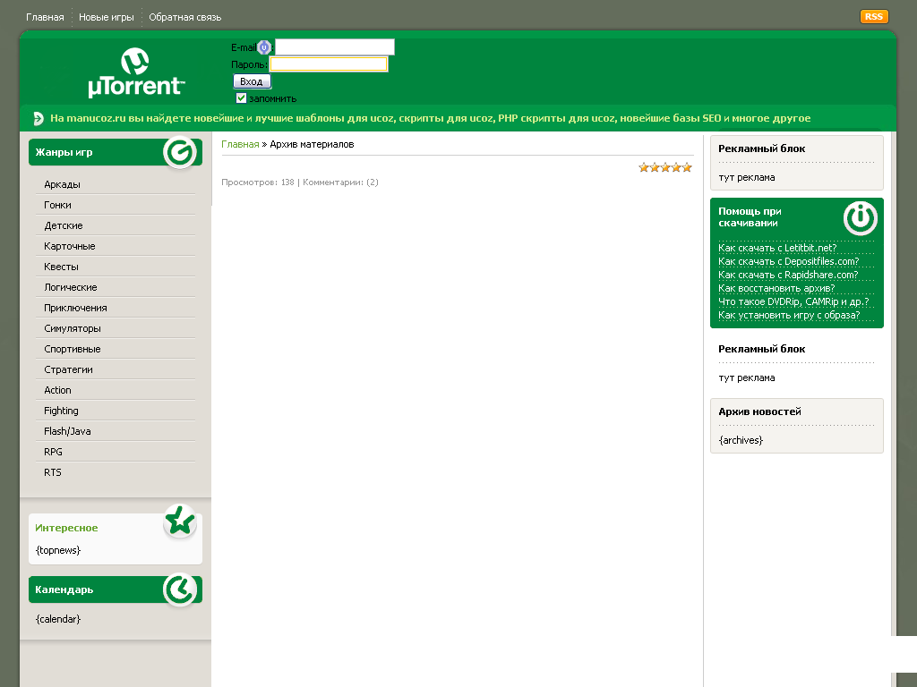Click the Просмотров: 138 text
Image resolution: width=917 pixels, height=687 pixels.
(257, 182)
